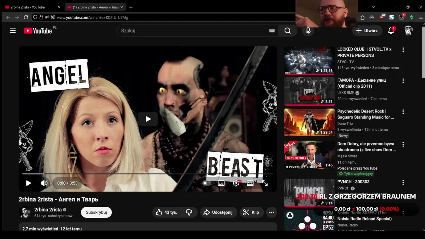Open 2rbina 2rista channel avatar
425x239 pixels.
coord(25,212)
